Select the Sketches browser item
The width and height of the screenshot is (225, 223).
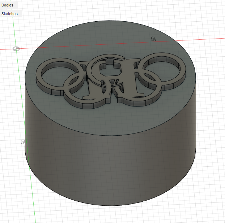pos(10,14)
